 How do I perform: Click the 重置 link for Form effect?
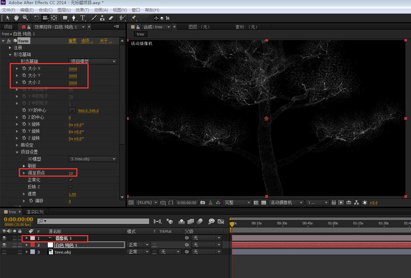coord(73,41)
